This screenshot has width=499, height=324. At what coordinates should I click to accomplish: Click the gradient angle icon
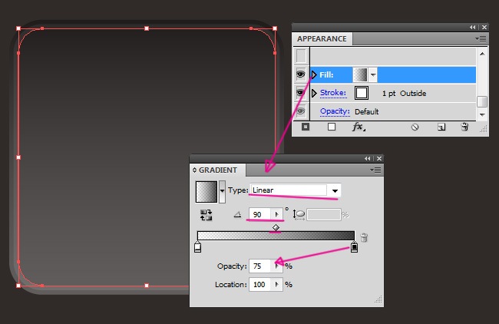click(x=237, y=214)
